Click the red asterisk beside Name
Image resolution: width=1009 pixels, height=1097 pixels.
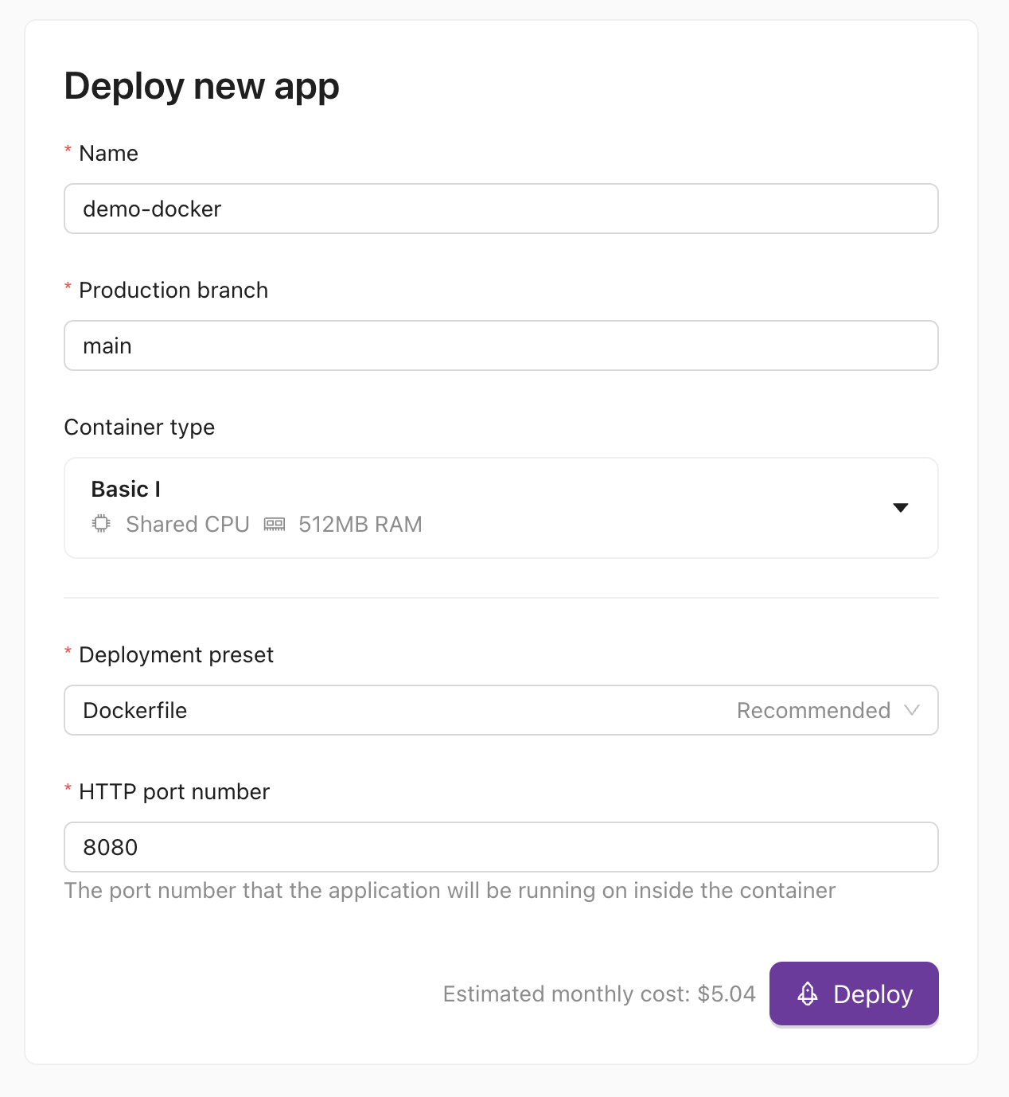point(68,151)
